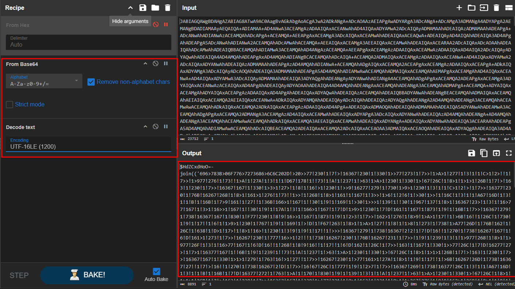The image size is (515, 289).
Task: Enable Strict mode checkbox
Action: click(x=9, y=105)
